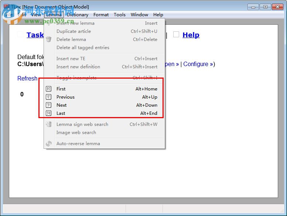This screenshot has height=216, width=287.
Task: Click the TLex title bar app icon
Action: (x=6, y=7)
